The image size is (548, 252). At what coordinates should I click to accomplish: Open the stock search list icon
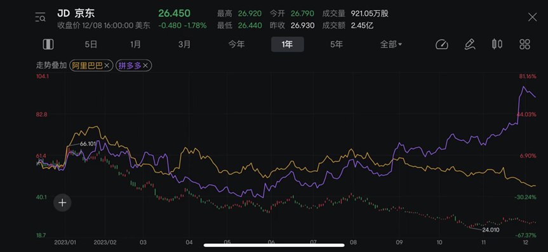41,17
